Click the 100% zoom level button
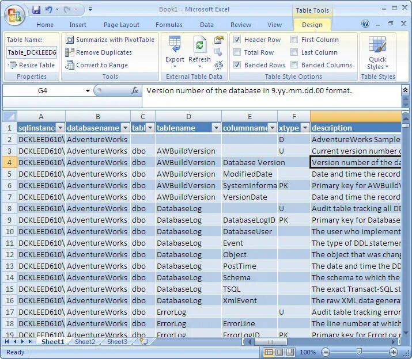412x359 pixels. 308,352
